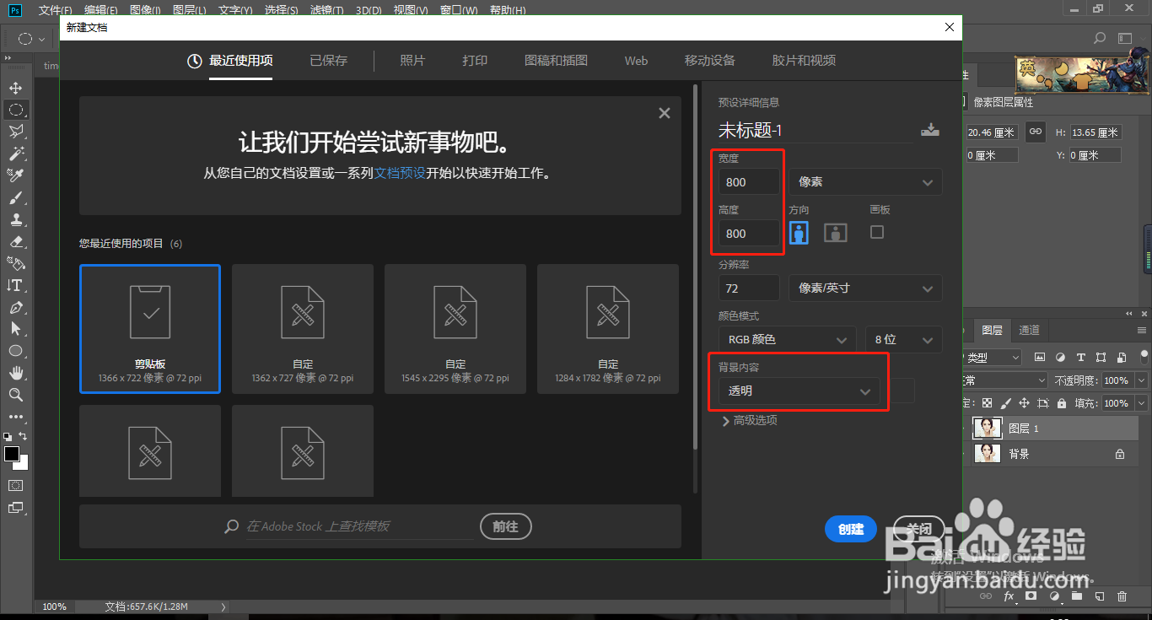Open the layer filter 类型 dropdown

tap(993, 358)
